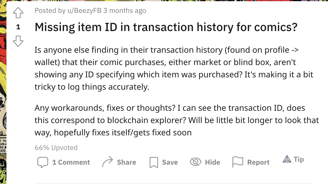Click the Share arrow icon

pos(107,162)
